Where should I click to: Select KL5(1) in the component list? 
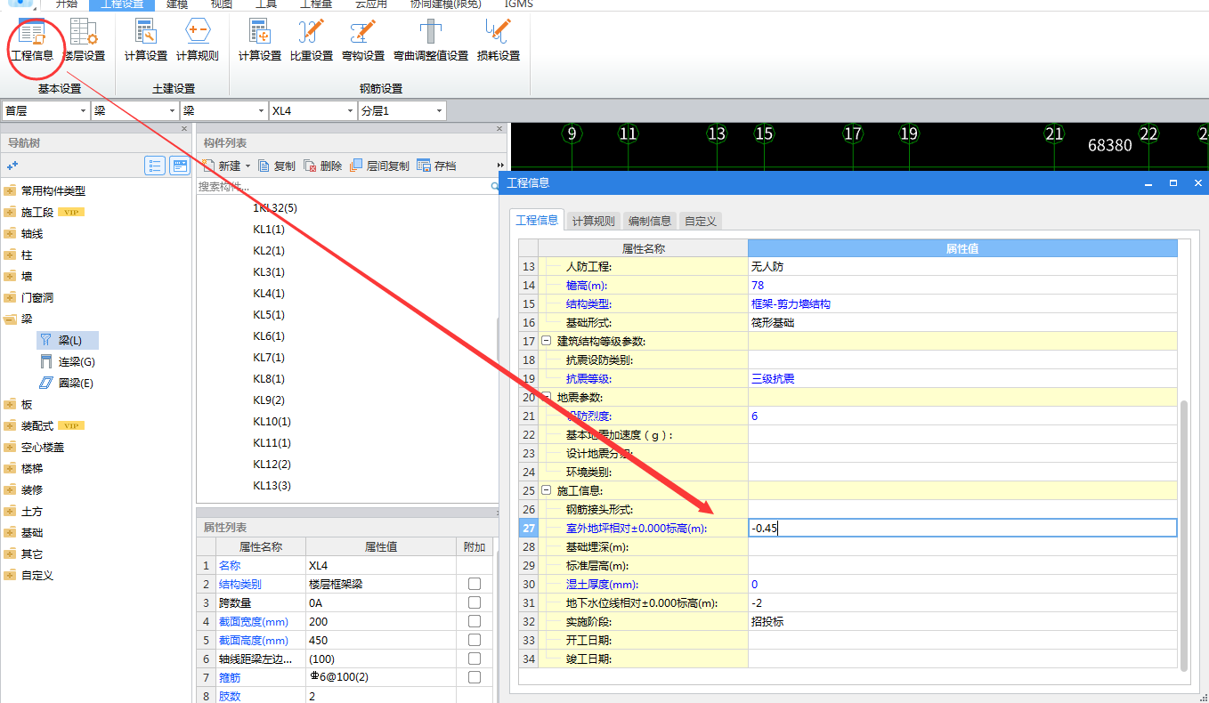click(x=269, y=315)
